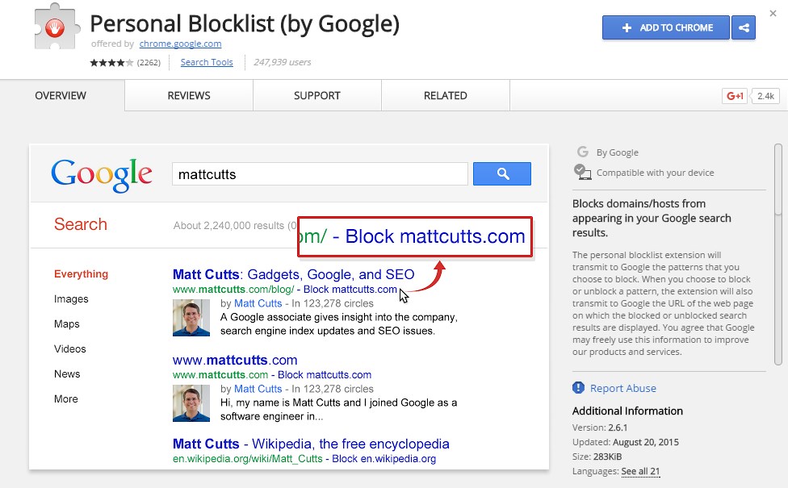Click the G+1 button
788x488 pixels.
[735, 96]
